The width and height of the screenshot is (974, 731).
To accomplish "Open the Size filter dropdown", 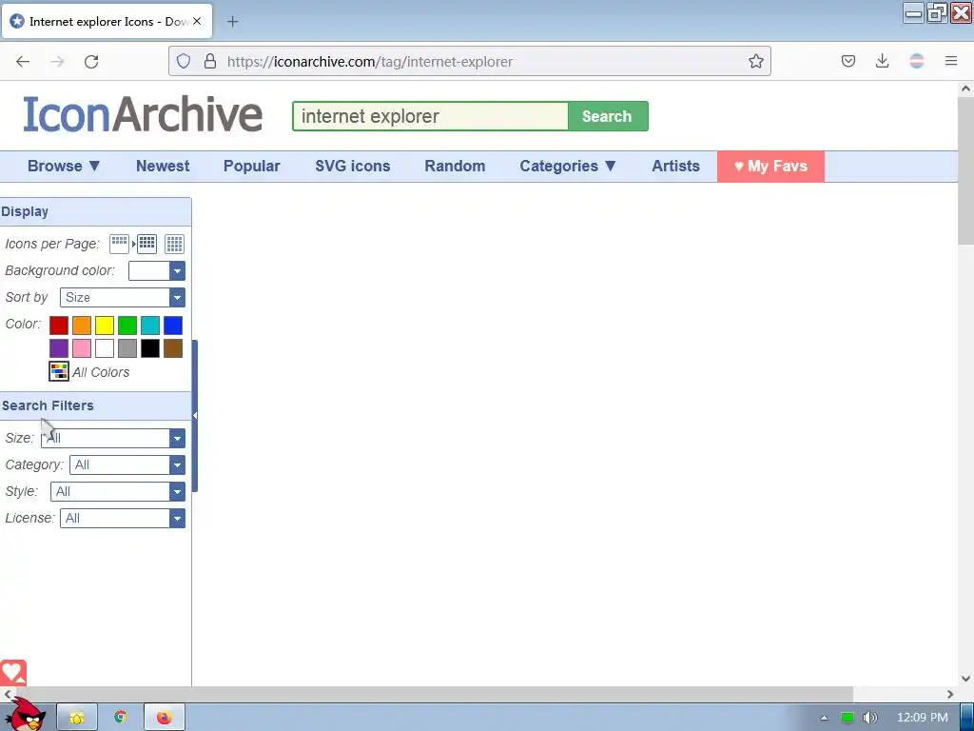I will coord(113,438).
